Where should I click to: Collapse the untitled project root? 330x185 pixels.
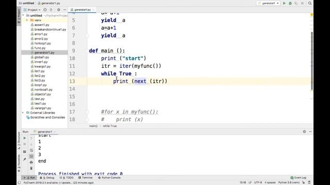[x=23, y=15]
